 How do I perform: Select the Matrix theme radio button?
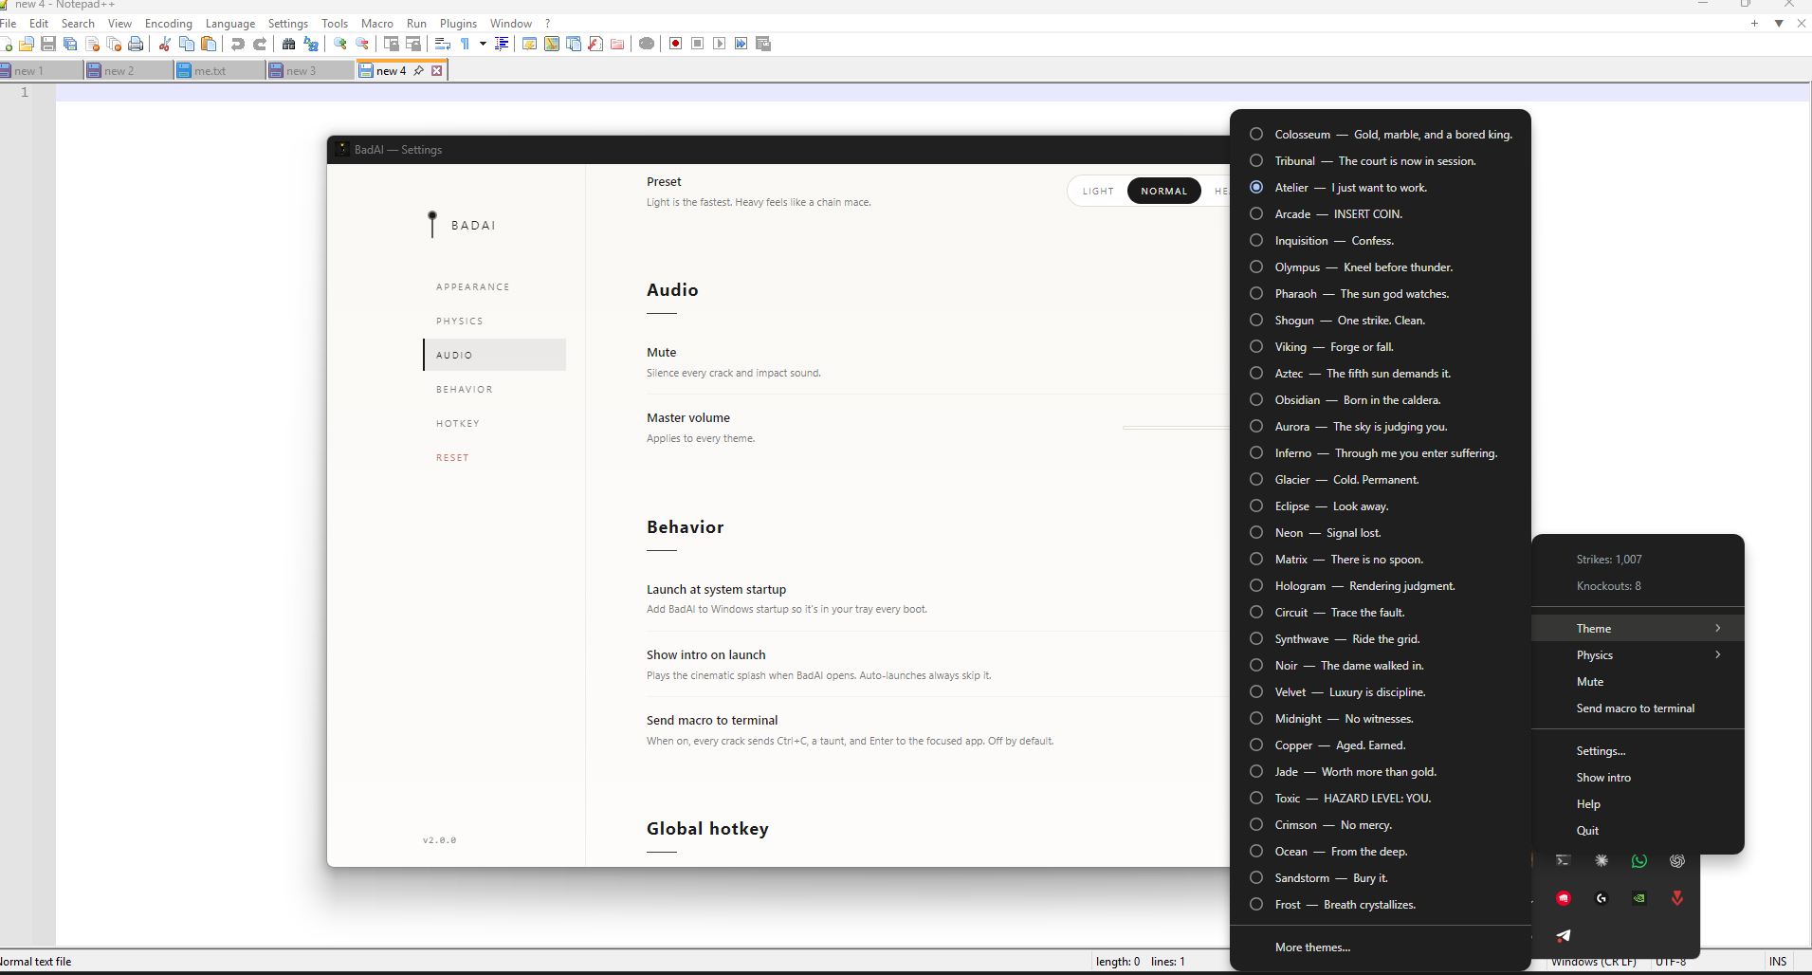tap(1256, 559)
